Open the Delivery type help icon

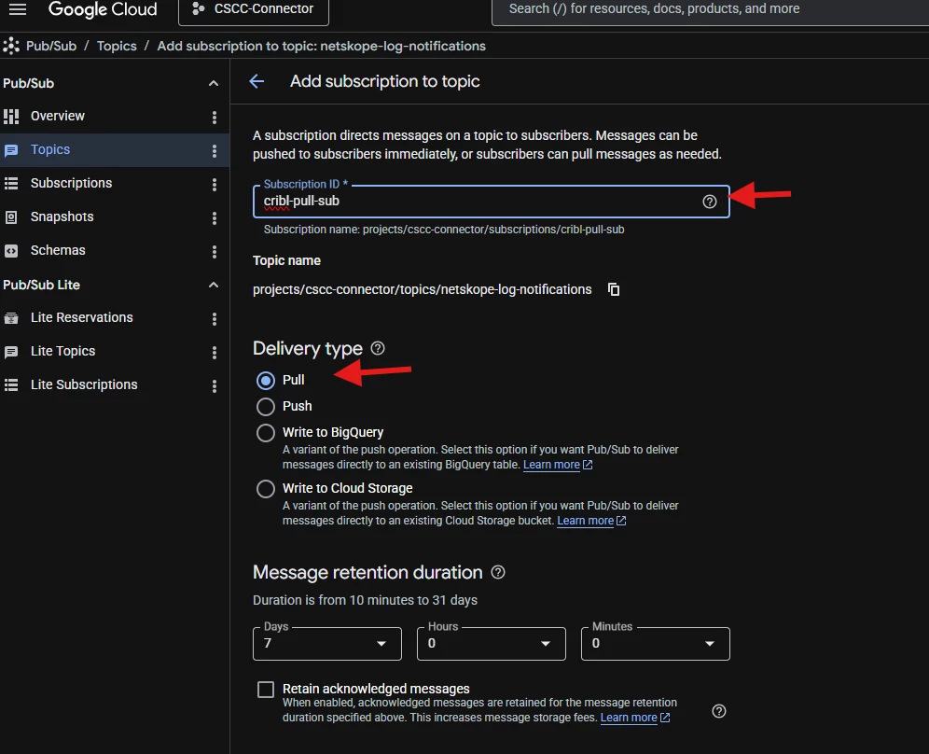378,349
